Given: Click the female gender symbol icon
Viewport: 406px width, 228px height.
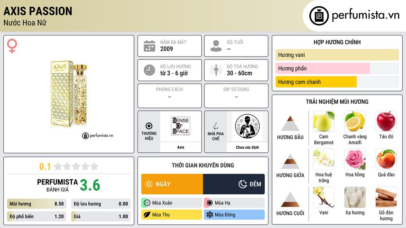Looking at the screenshot, I should point(12,46).
